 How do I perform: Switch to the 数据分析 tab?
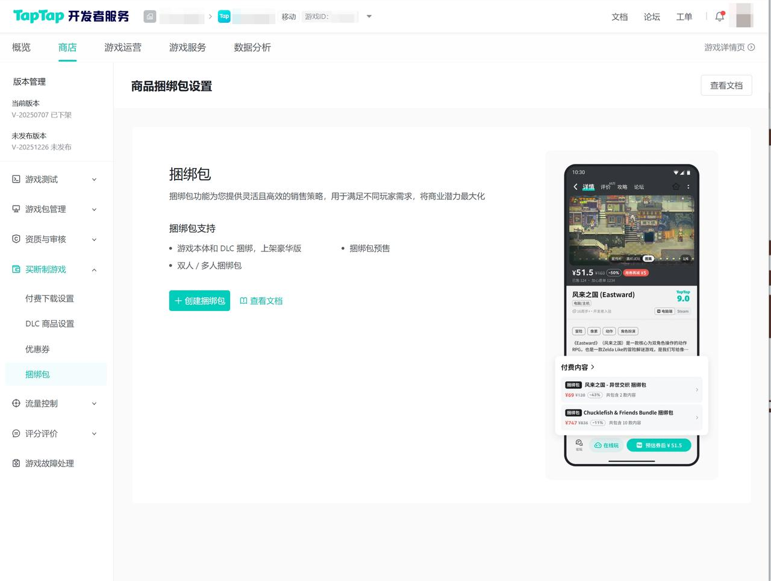[252, 48]
